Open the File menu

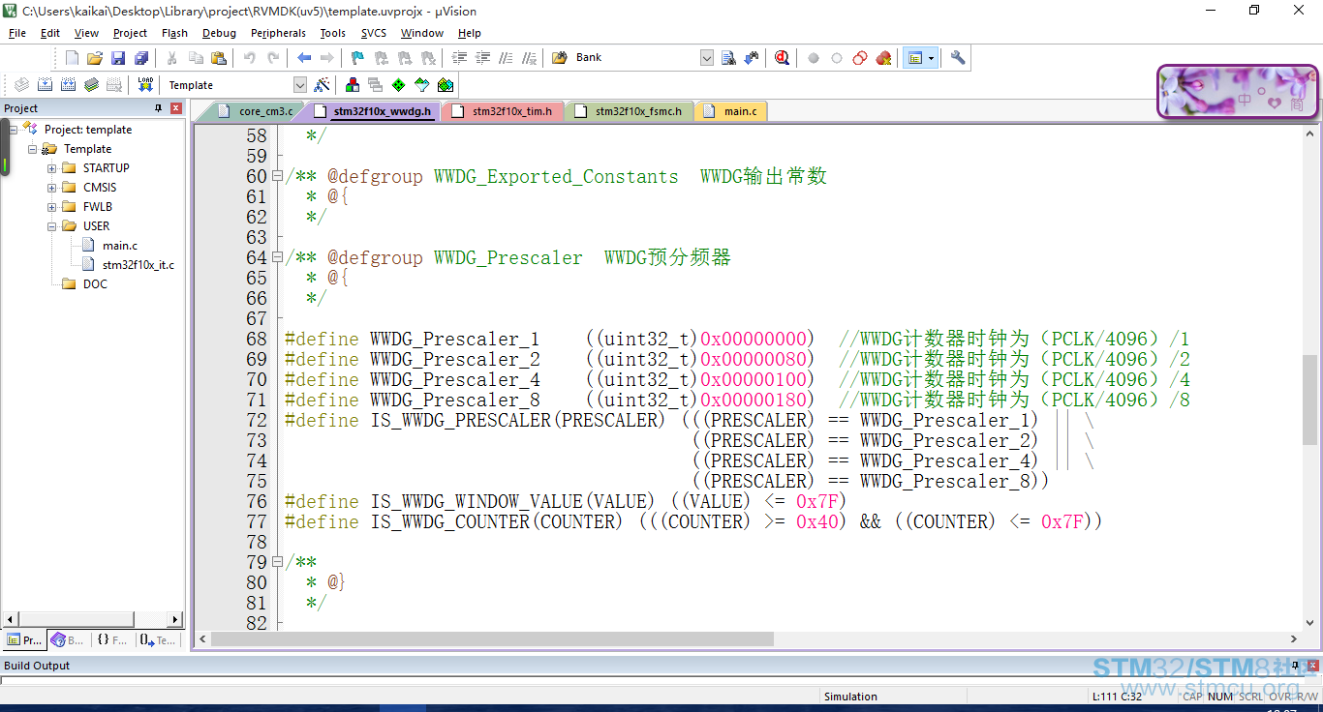tap(17, 33)
